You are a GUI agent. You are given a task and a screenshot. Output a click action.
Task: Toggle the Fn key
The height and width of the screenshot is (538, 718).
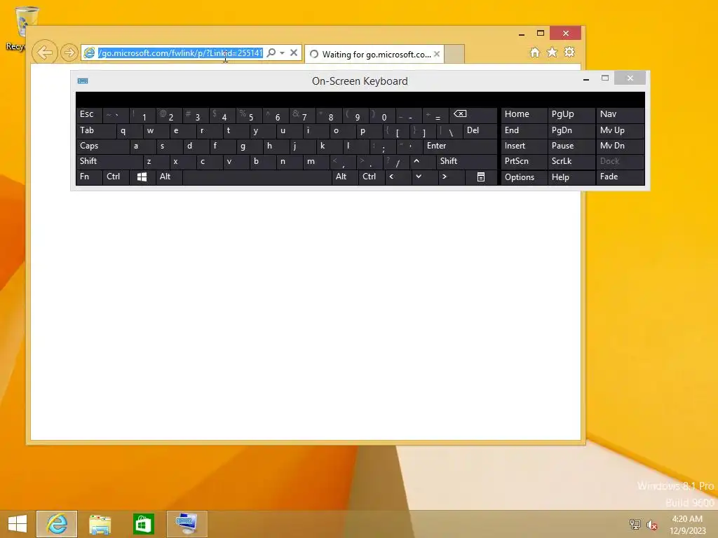pyautogui.click(x=89, y=177)
